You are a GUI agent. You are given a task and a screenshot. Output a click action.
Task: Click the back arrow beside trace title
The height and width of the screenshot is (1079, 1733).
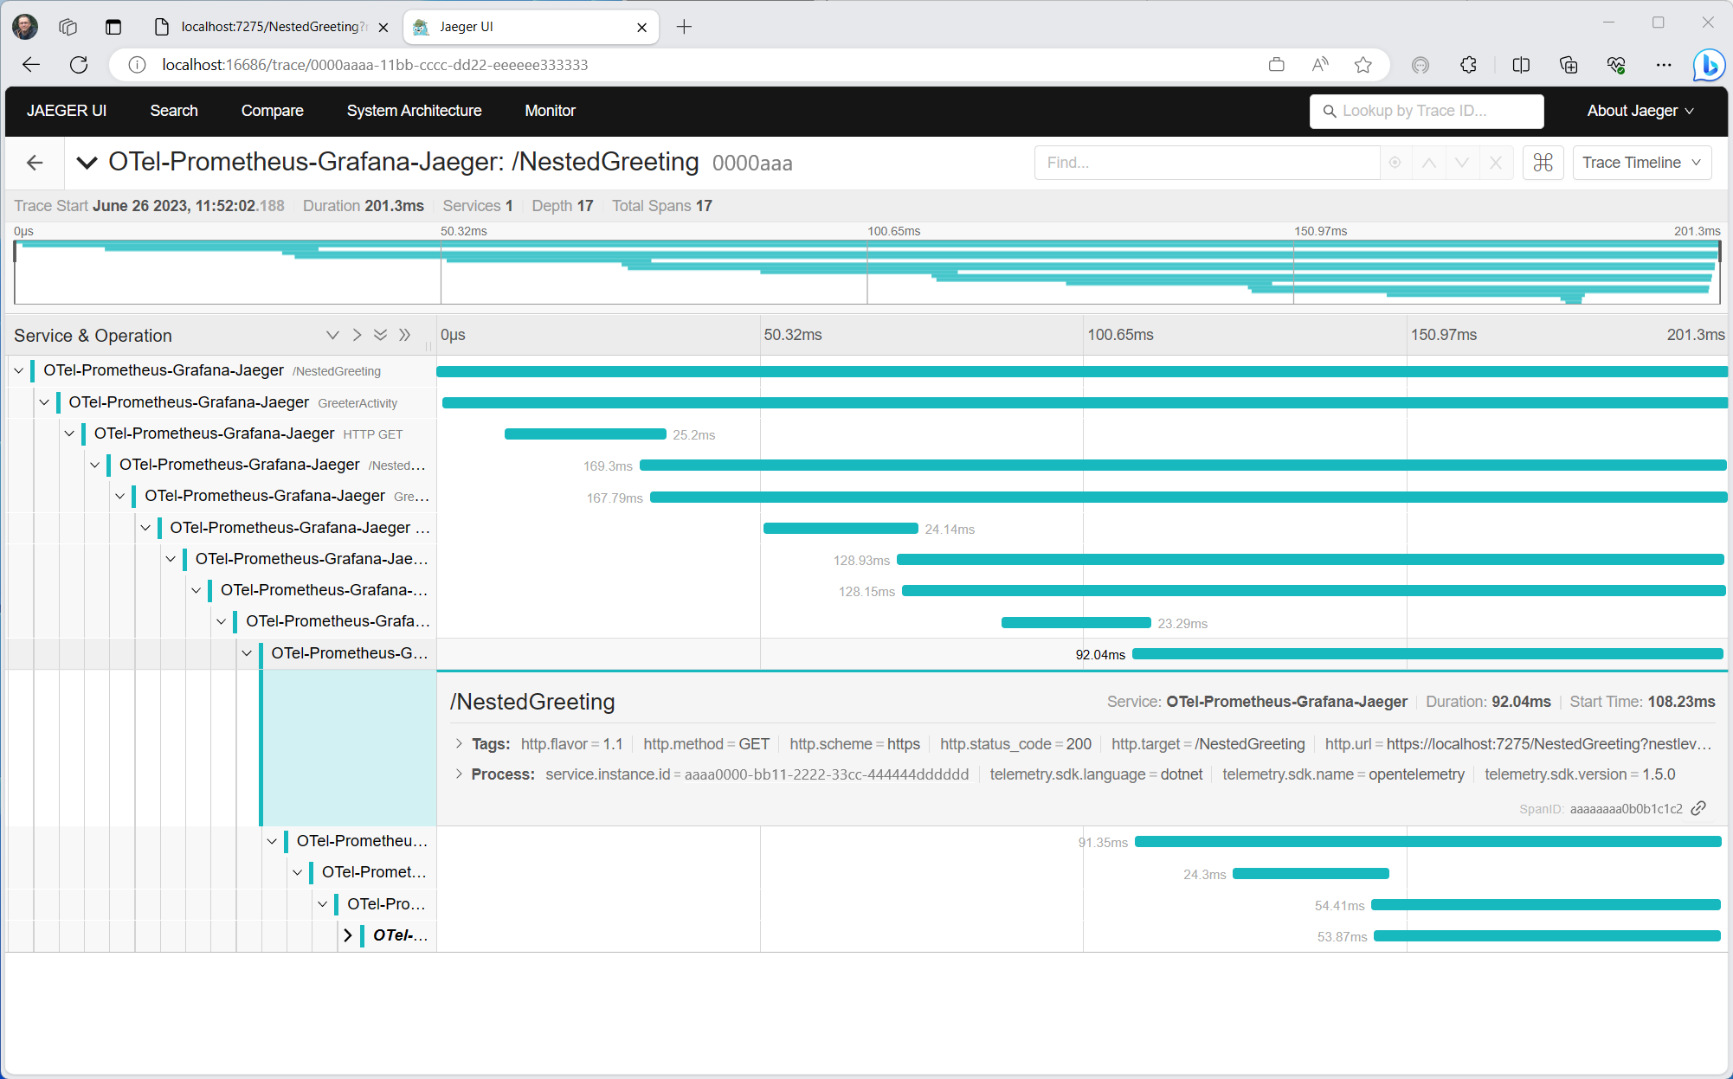[x=35, y=163]
